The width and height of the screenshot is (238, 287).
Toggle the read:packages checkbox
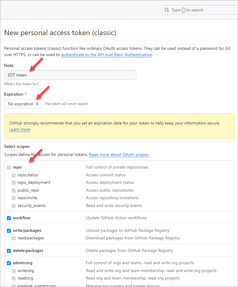tap(14, 238)
